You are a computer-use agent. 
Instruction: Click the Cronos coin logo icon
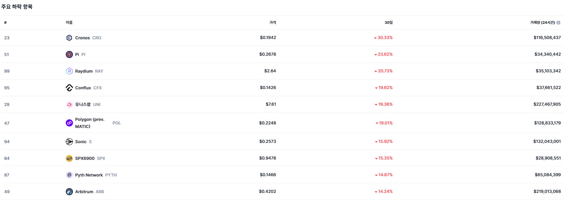click(x=69, y=38)
